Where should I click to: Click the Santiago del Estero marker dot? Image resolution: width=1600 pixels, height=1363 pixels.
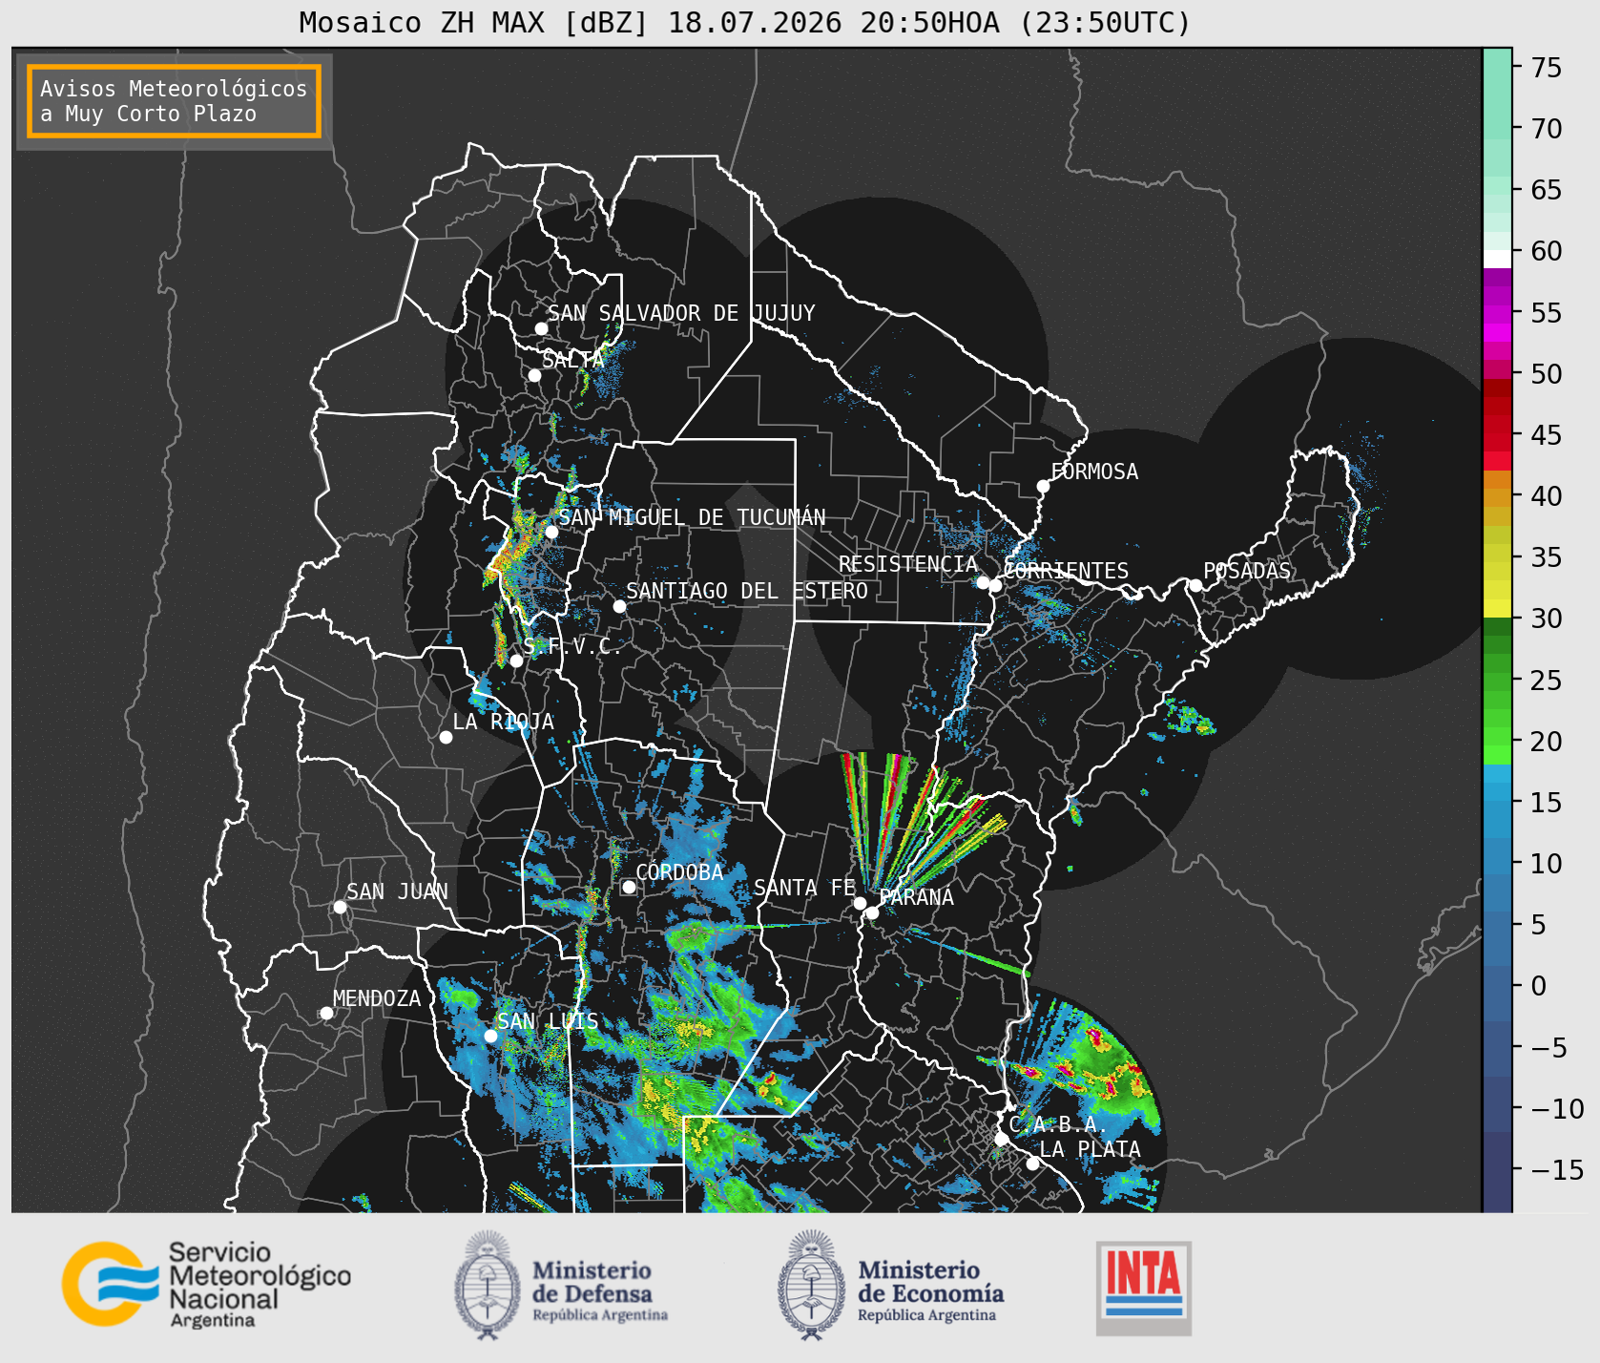tap(619, 606)
